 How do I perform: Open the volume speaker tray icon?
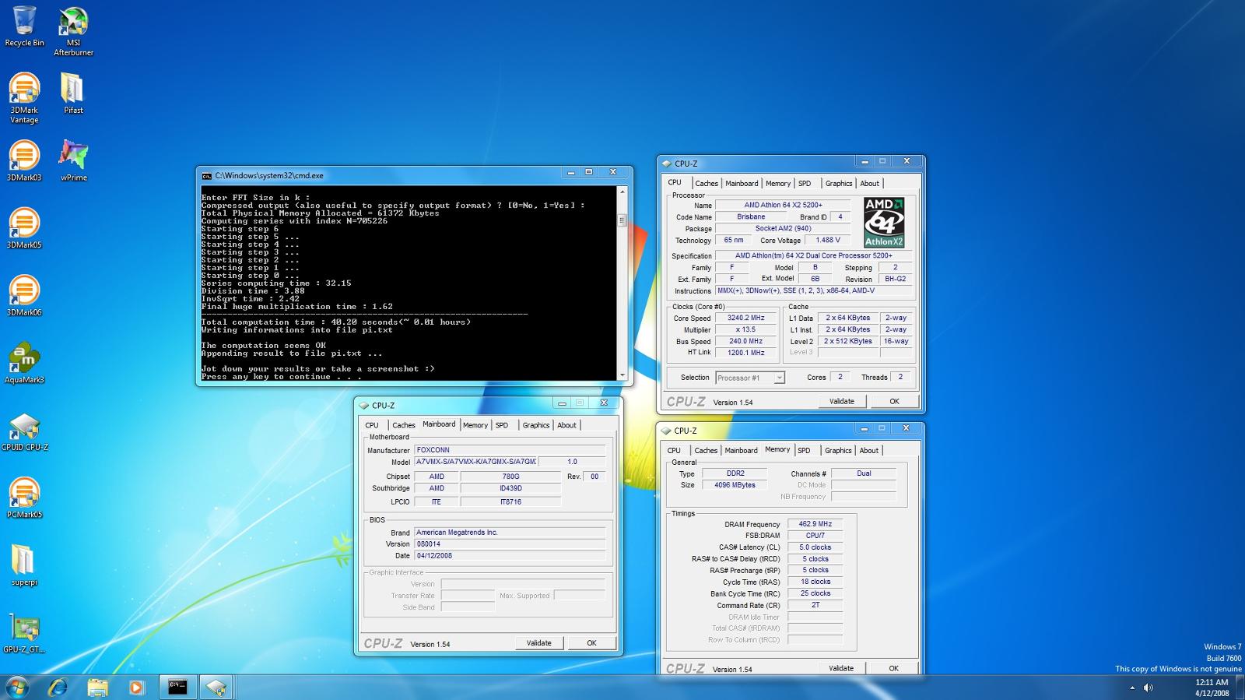(1149, 688)
